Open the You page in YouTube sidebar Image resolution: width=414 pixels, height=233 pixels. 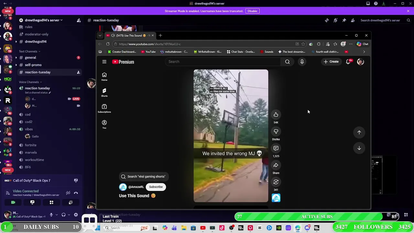pyautogui.click(x=104, y=124)
